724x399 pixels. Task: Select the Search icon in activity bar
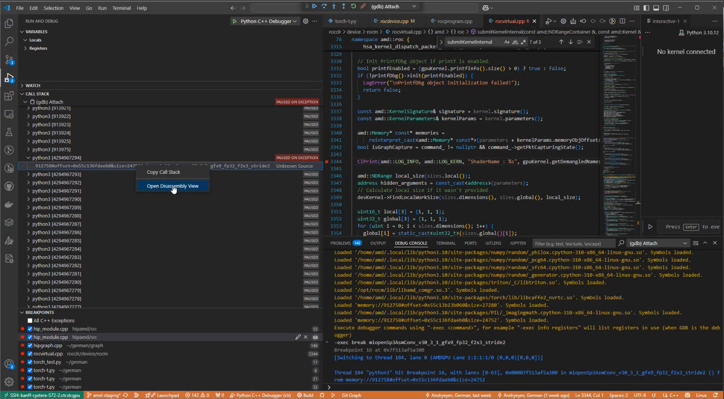click(9, 41)
